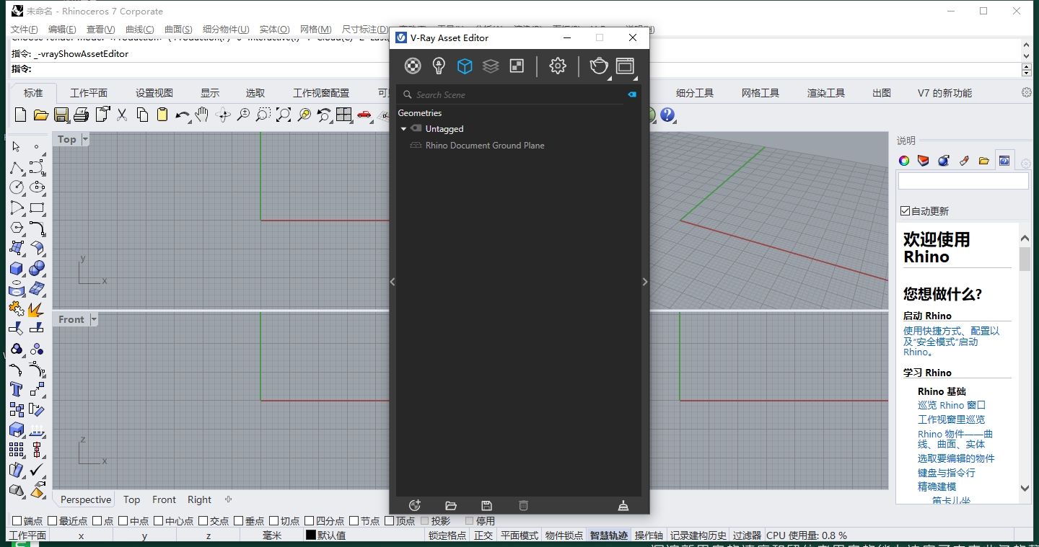Open the 曲线(C) menu
The width and height of the screenshot is (1039, 547).
coord(140,29)
